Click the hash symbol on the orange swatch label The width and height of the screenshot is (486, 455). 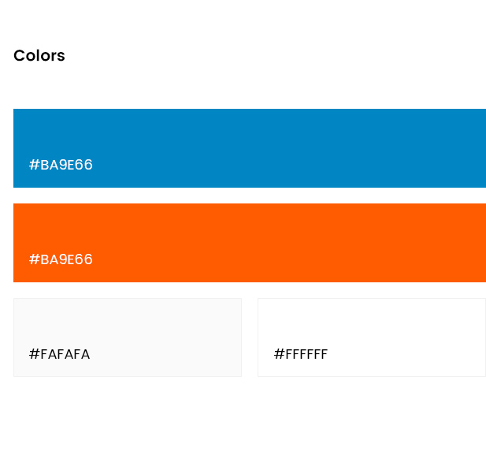tap(34, 259)
